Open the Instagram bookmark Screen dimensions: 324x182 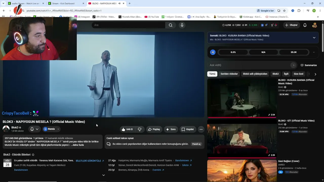point(82,17)
